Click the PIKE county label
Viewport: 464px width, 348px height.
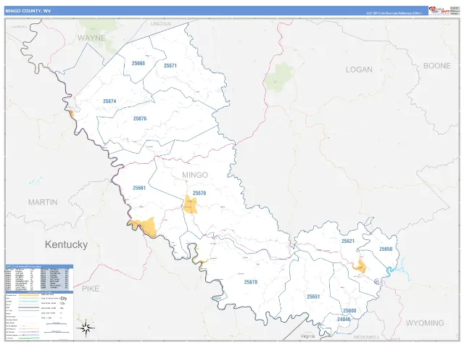click(x=90, y=289)
